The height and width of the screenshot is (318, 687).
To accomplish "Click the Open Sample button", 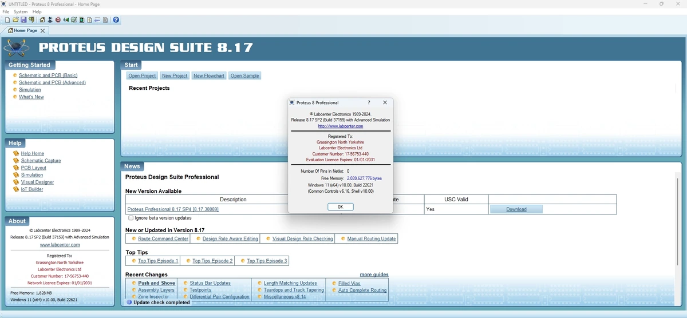I will pos(245,75).
